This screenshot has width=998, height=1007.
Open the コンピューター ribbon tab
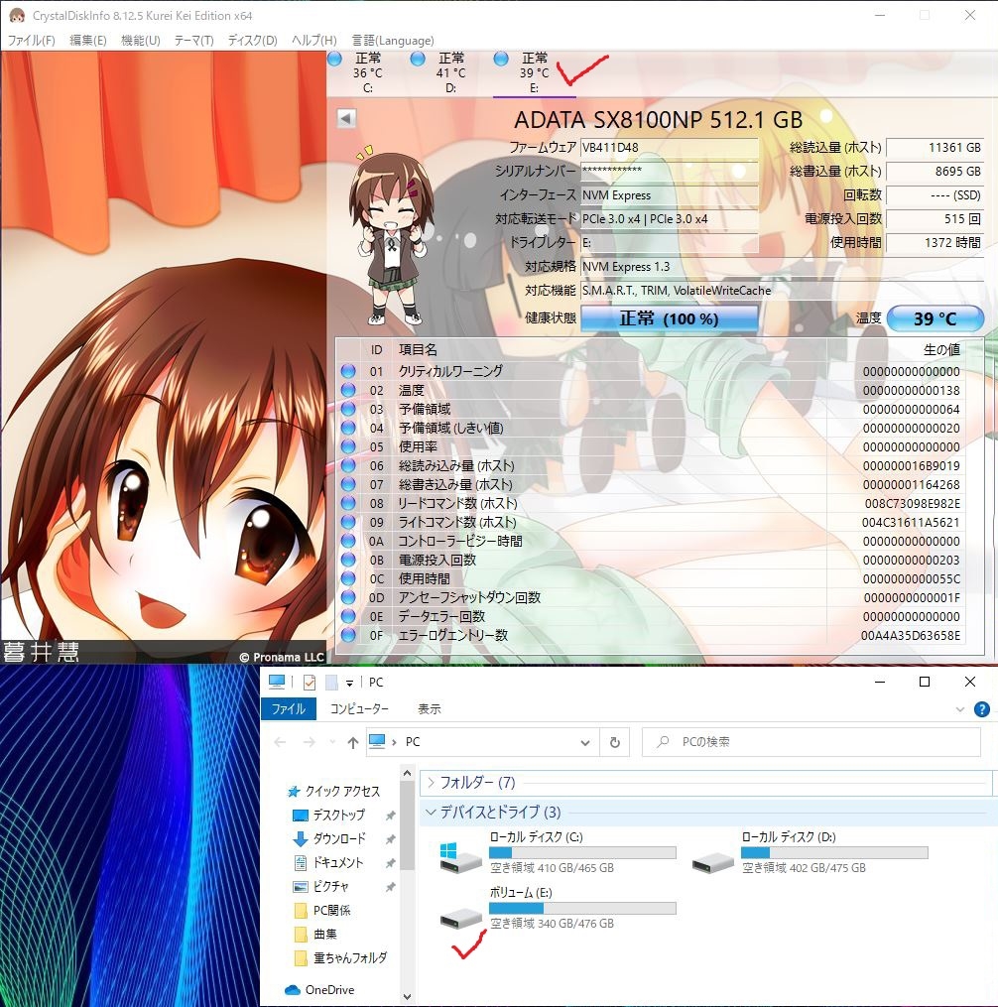click(x=359, y=709)
